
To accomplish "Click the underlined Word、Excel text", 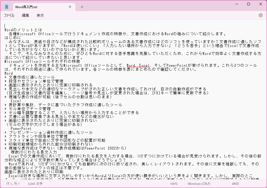I will coord(138,65).
